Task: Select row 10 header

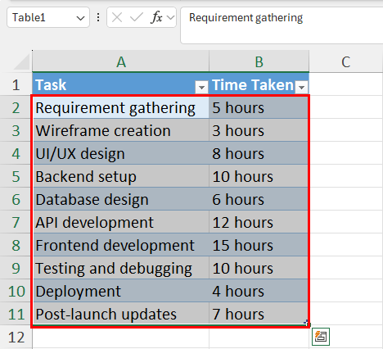Action: (16, 291)
